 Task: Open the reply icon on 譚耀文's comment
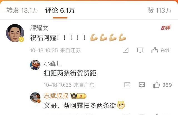coord(140,50)
